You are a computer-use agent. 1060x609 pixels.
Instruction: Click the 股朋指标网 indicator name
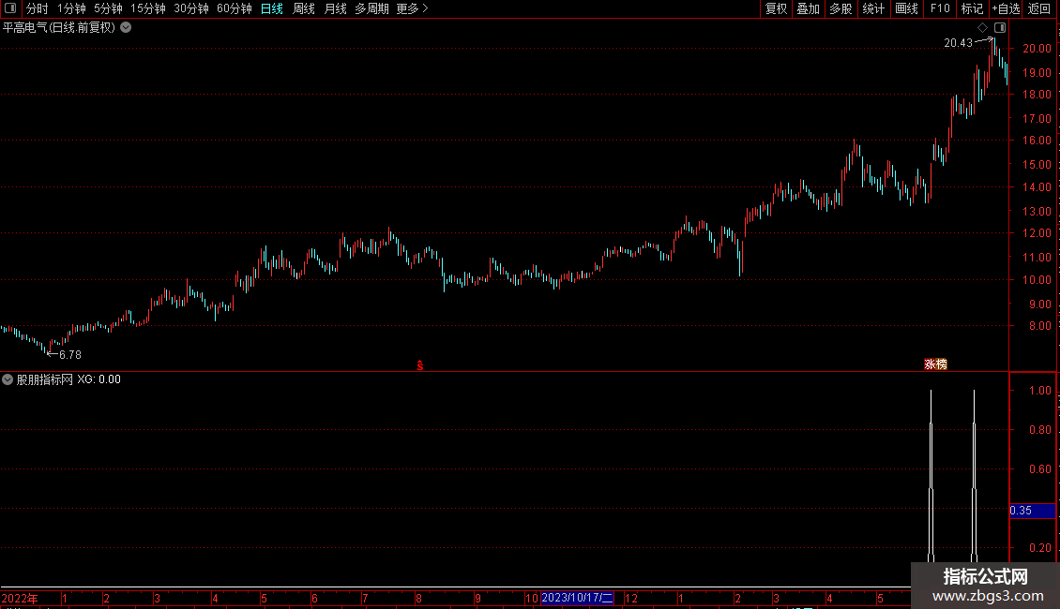pyautogui.click(x=45, y=379)
